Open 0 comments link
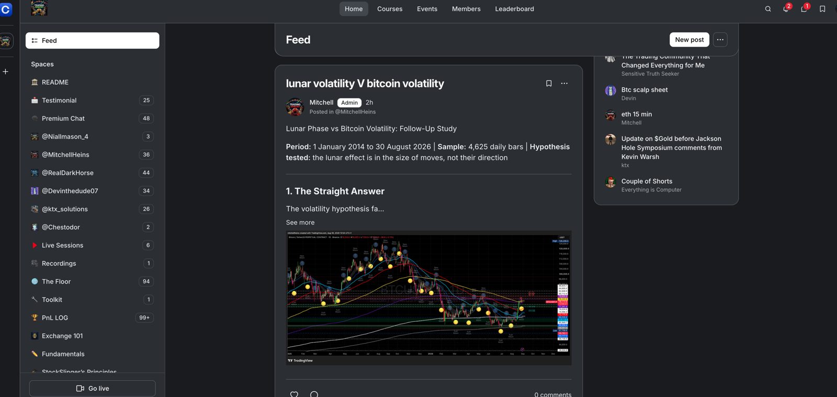This screenshot has height=397, width=837. click(553, 394)
